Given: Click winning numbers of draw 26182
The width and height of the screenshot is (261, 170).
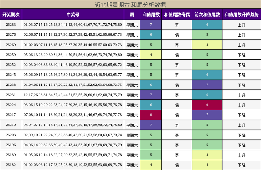Looking at the screenshot, I should point(73,165).
